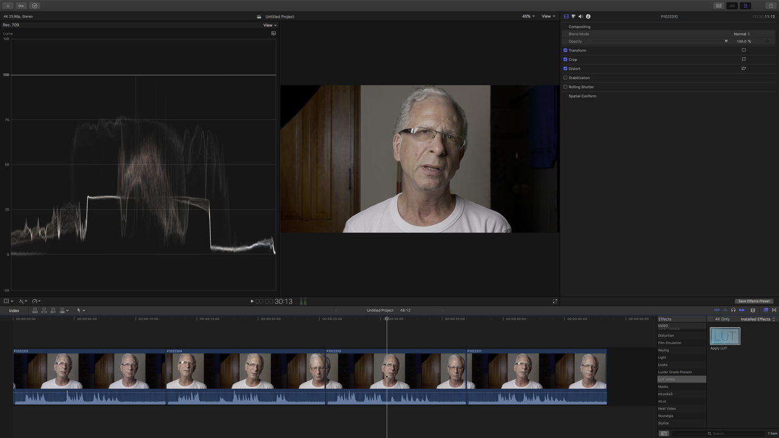Expand the Installed Effects dropdown
The image size is (779, 438).
tap(758, 319)
